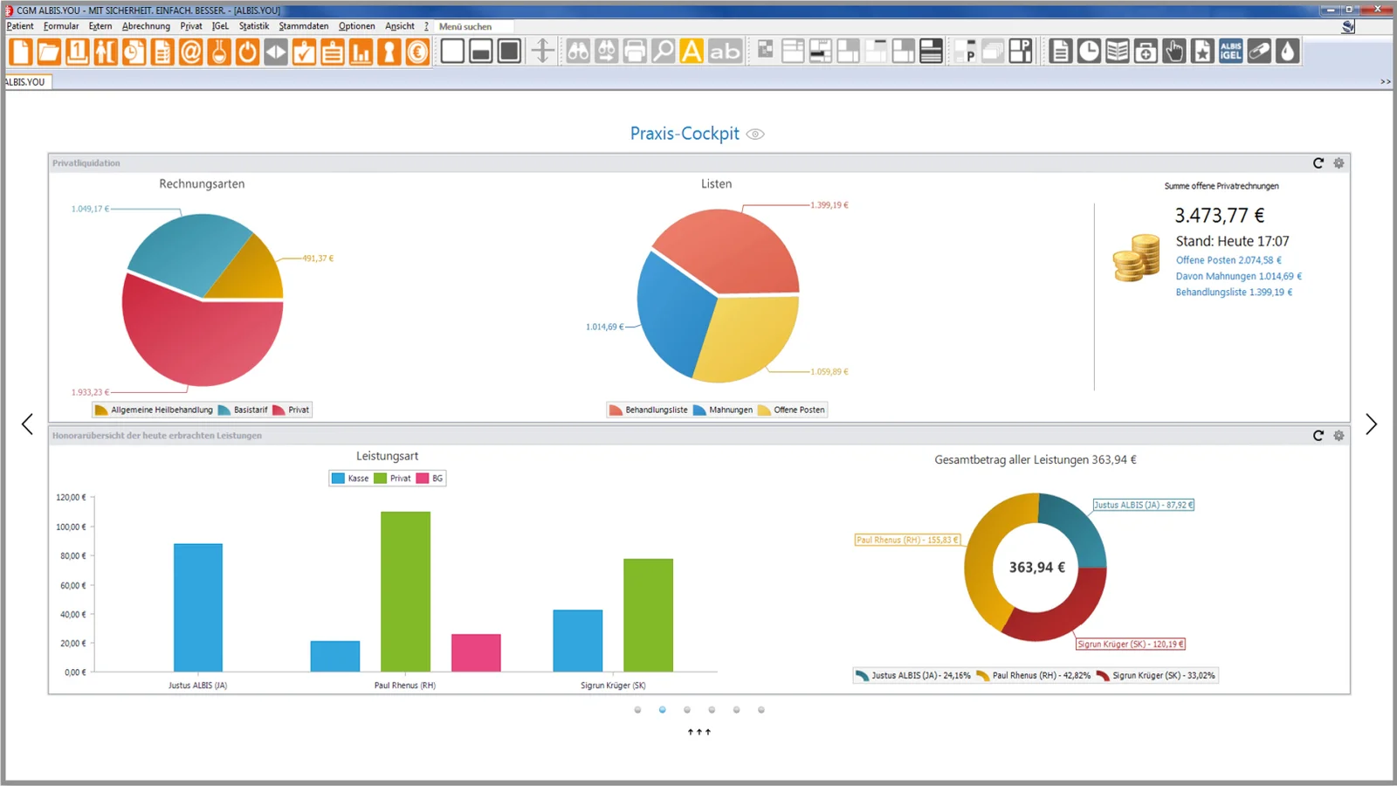Click the pointing hand icon
This screenshot has width=1397, height=786.
tap(1174, 52)
